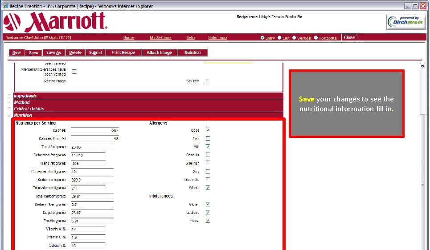Click the Birchstreet logo
The width and height of the screenshot is (430, 250).
click(406, 22)
